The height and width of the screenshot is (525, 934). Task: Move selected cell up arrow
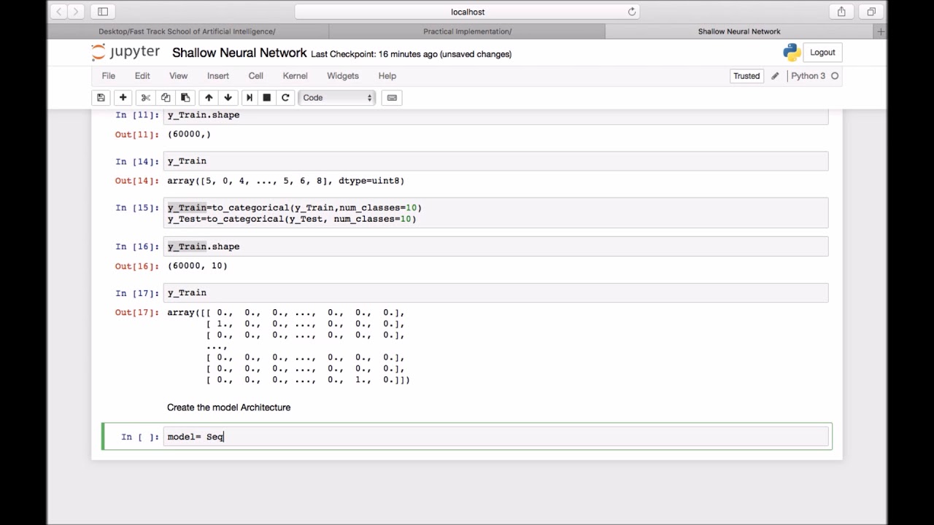(x=209, y=98)
